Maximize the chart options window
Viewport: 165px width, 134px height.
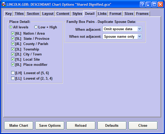coord(155,4)
